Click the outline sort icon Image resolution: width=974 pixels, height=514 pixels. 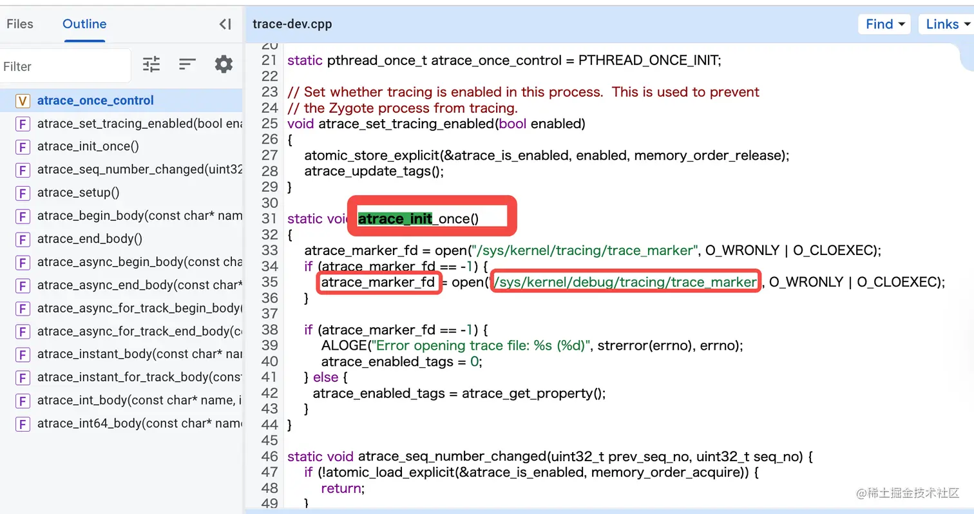tap(187, 64)
